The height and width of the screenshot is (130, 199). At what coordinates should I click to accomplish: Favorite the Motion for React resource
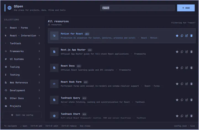(x=177, y=36)
